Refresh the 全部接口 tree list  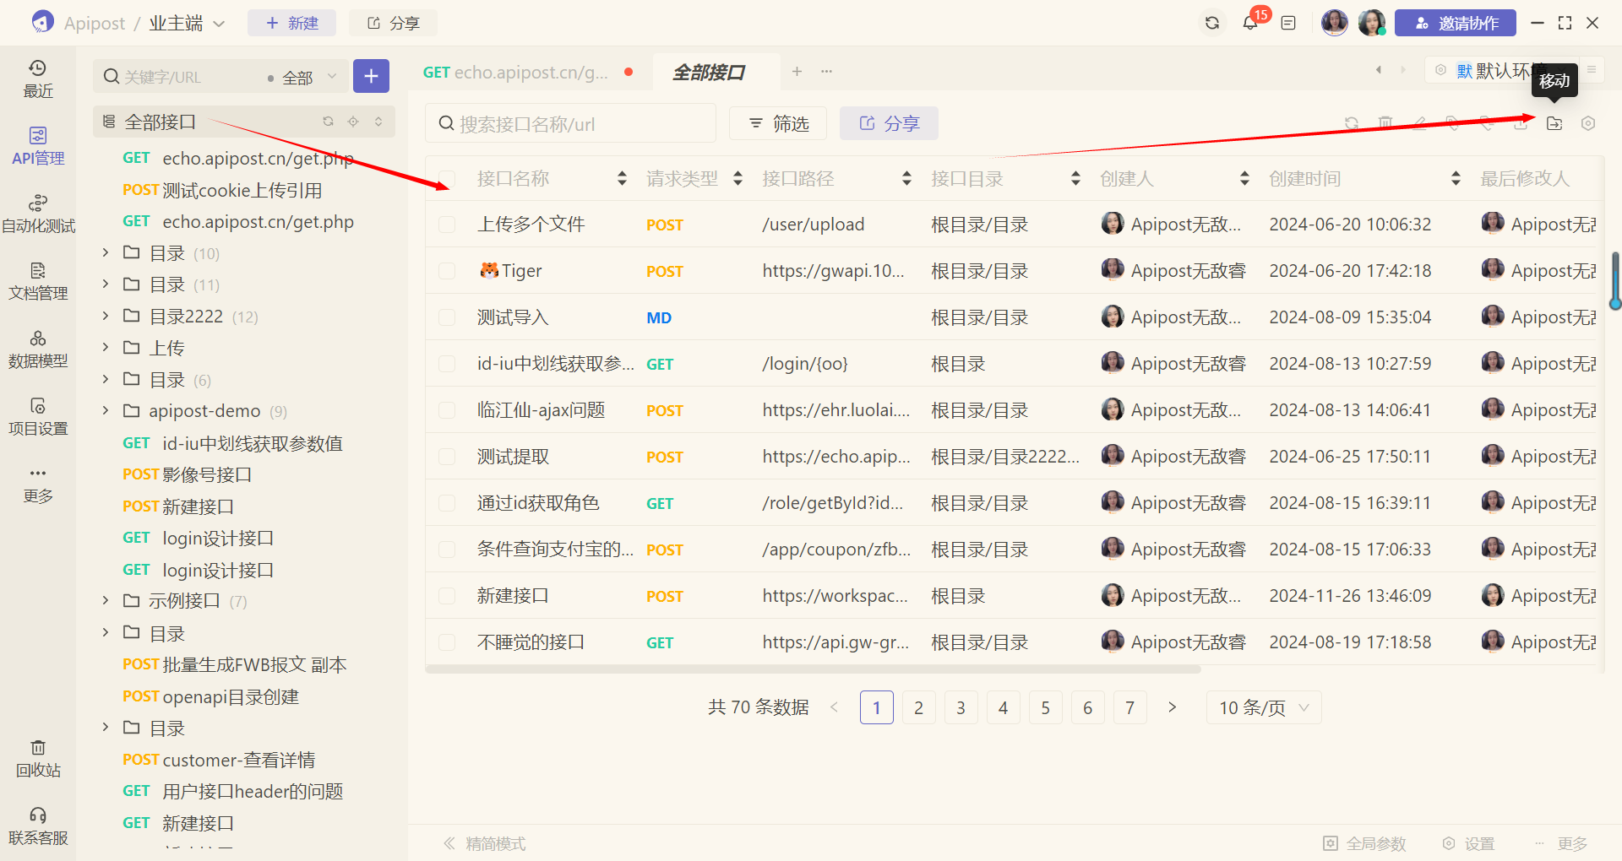(328, 122)
